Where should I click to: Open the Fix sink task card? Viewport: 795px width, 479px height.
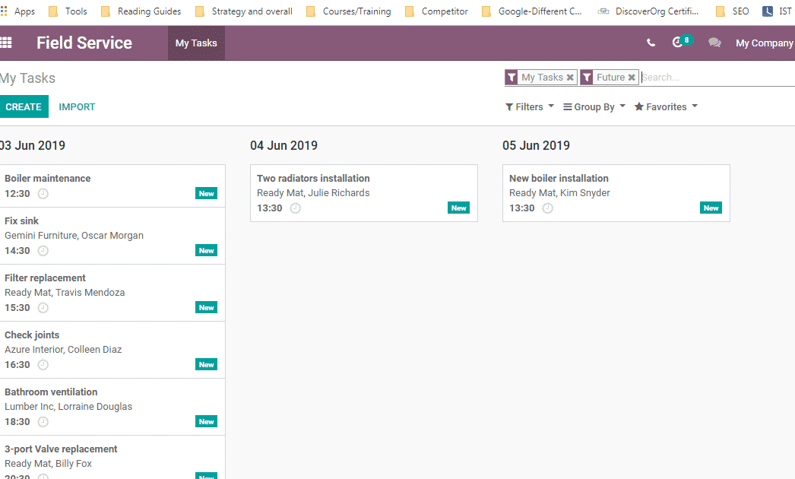coord(112,236)
